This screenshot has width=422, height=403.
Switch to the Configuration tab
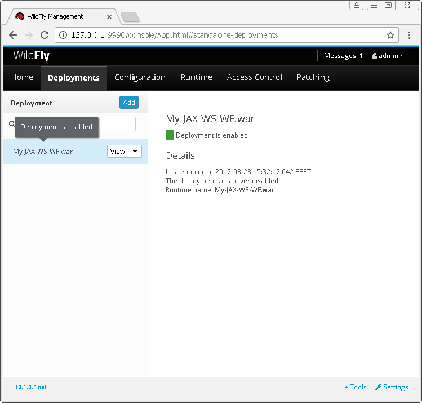pyautogui.click(x=140, y=78)
